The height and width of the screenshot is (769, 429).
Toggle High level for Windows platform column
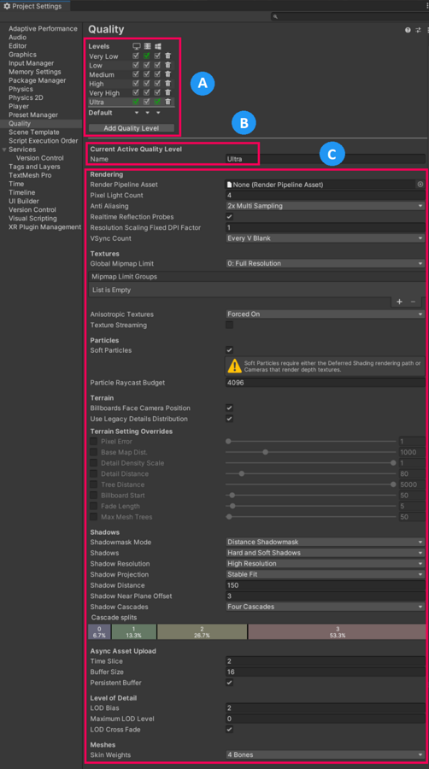157,84
